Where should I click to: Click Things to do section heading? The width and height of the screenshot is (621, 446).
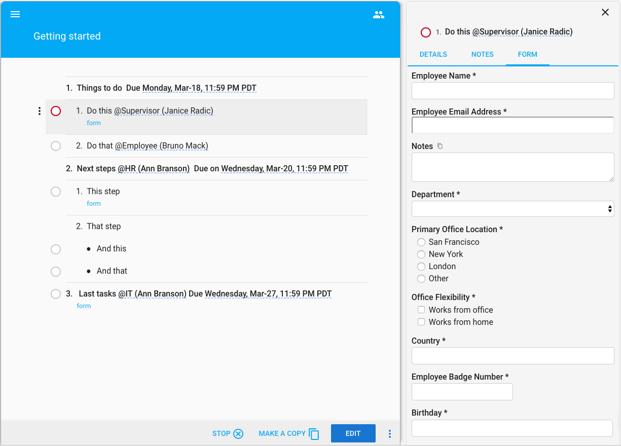coord(99,88)
